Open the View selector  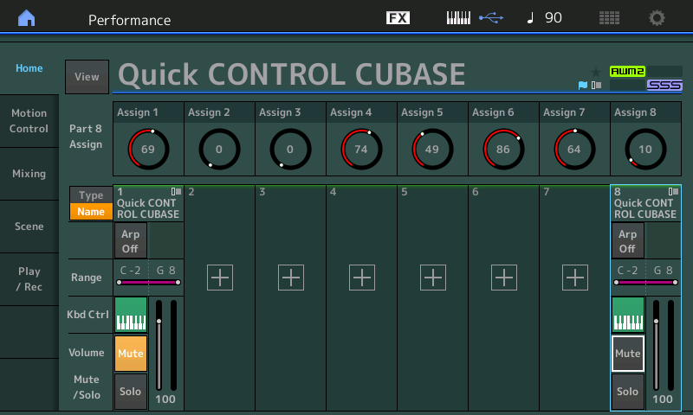click(87, 77)
